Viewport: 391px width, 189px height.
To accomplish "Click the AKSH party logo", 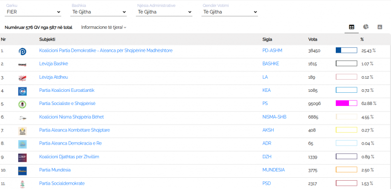I will click(x=22, y=131).
